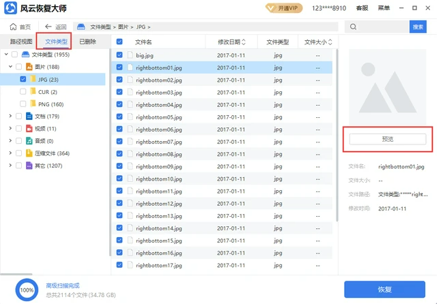The height and width of the screenshot is (308, 443).
Task: Click the 音频 audio category icon
Action: pyautogui.click(x=29, y=141)
